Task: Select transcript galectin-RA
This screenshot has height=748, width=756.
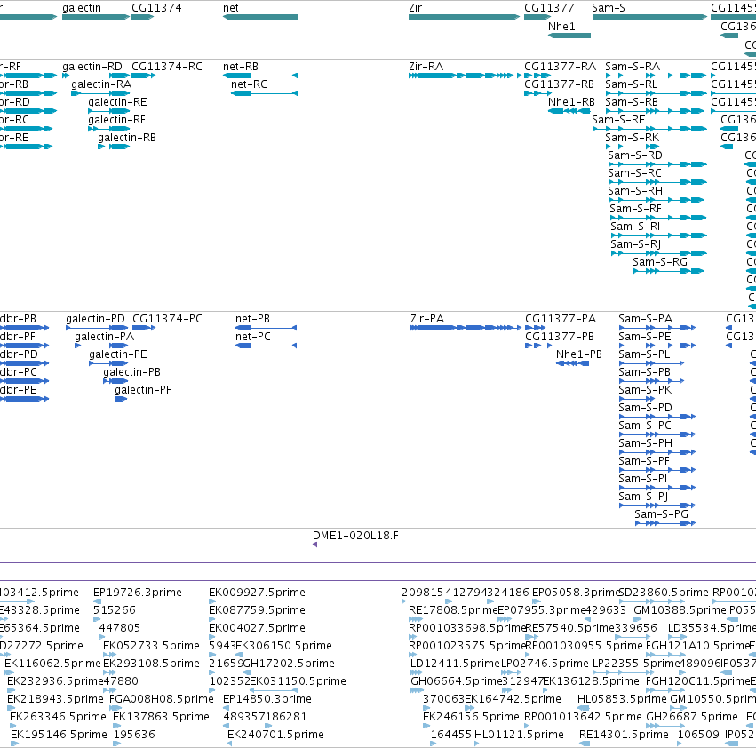Action: pos(100,93)
